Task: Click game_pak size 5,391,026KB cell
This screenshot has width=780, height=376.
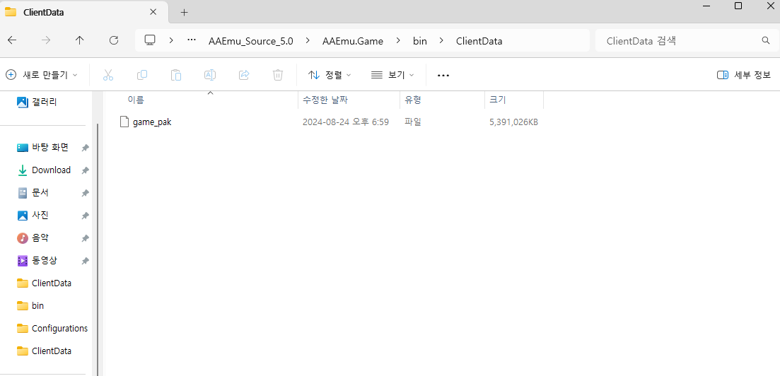Action: (513, 122)
